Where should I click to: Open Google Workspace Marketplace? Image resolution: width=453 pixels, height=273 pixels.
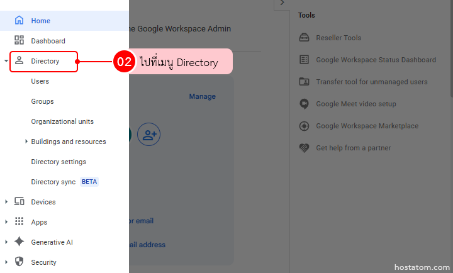pyautogui.click(x=367, y=126)
